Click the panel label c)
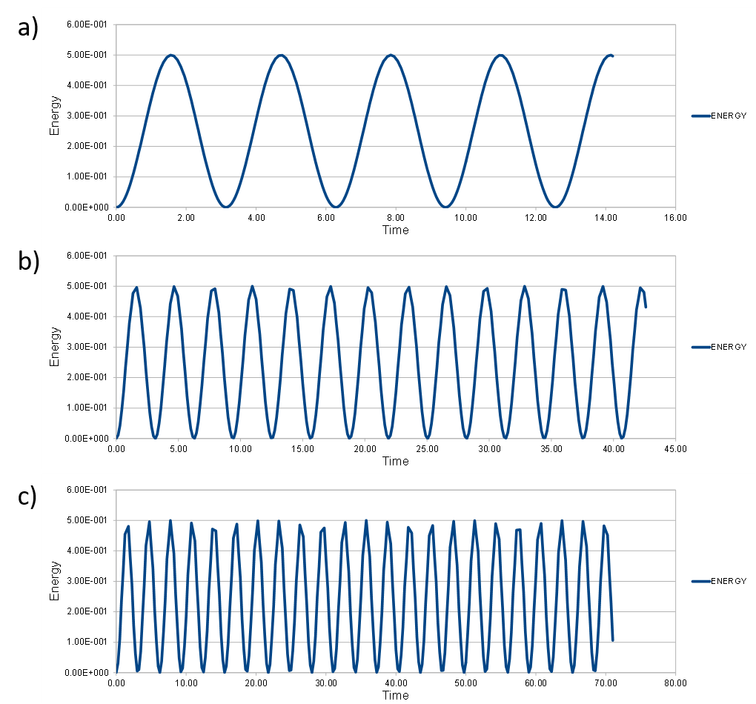 (x=27, y=497)
